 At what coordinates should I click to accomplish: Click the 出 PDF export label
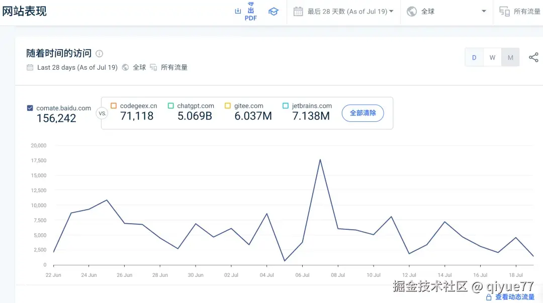click(251, 12)
